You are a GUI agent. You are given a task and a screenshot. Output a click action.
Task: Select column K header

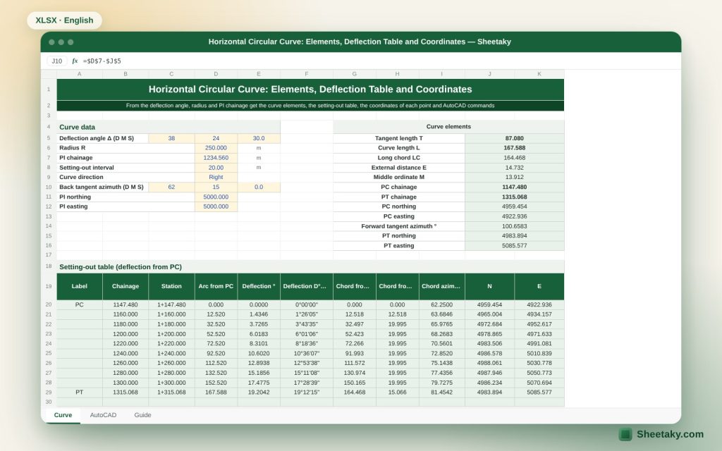pos(539,73)
